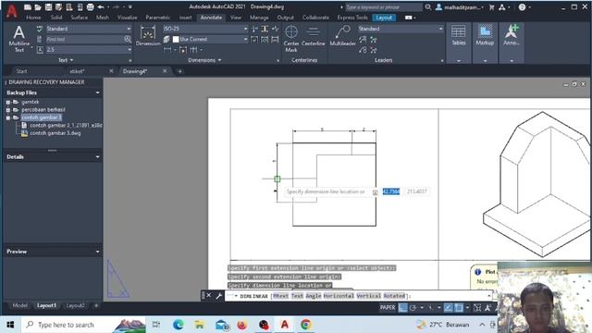Image resolution: width=592 pixels, height=333 pixels.
Task: Click the Horizontal command option
Action: click(339, 296)
